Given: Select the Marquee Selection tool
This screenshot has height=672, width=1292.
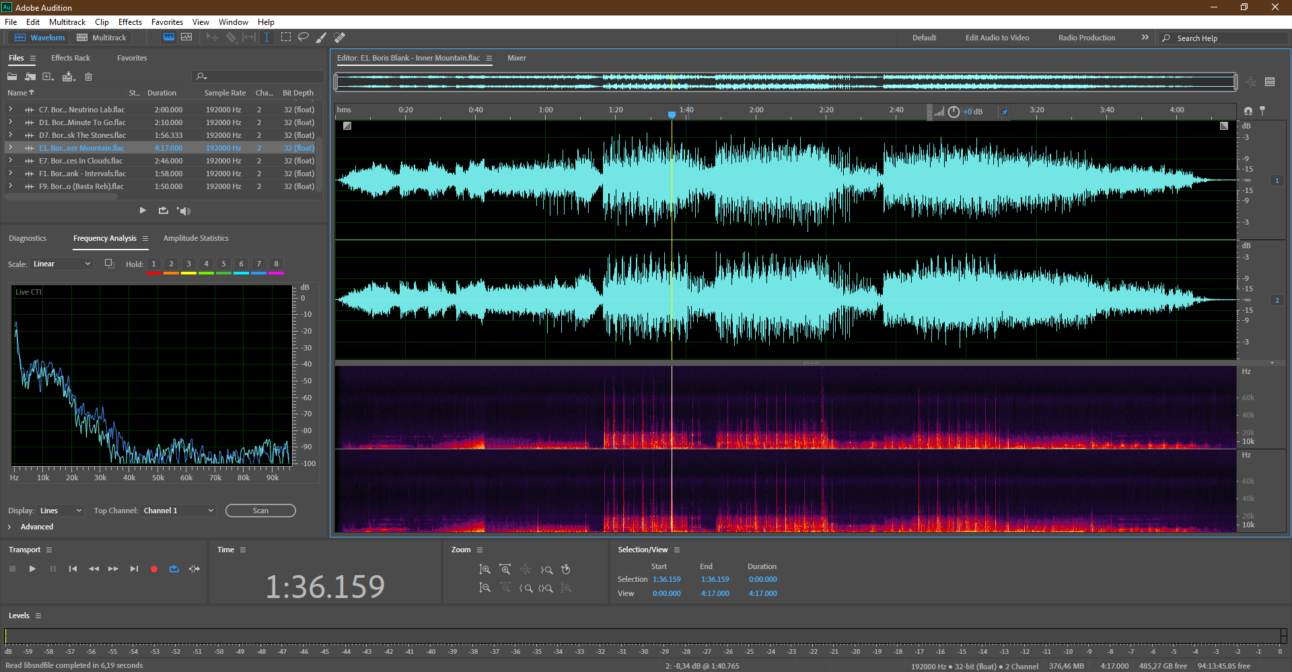Looking at the screenshot, I should click(x=286, y=38).
